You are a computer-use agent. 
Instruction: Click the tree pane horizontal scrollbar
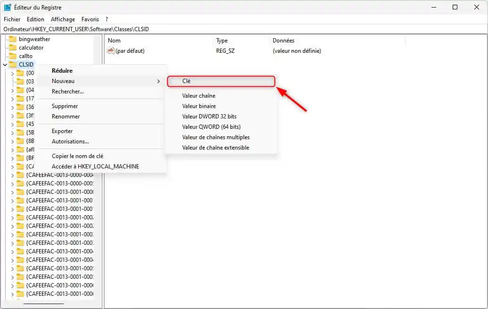pyautogui.click(x=43, y=303)
